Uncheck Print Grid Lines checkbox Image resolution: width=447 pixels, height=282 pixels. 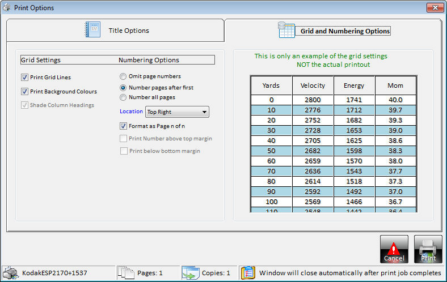[24, 78]
